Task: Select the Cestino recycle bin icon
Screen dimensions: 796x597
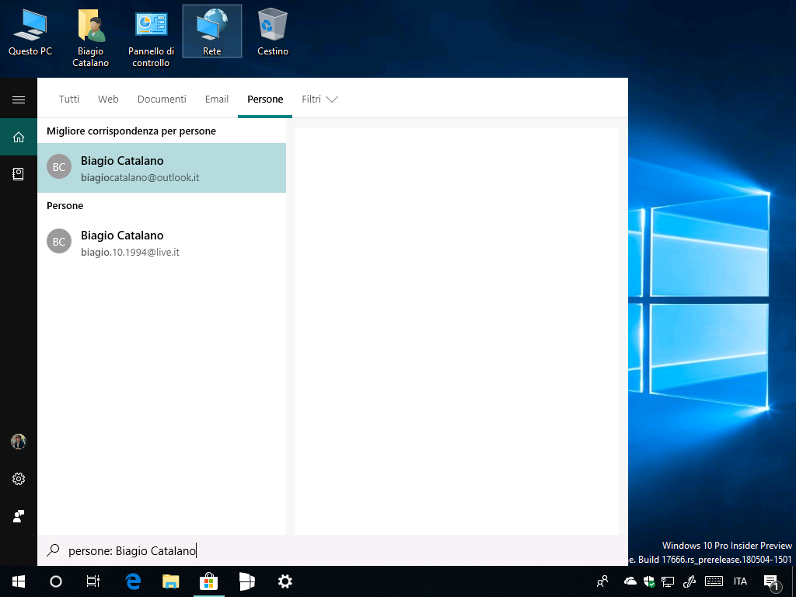Action: pos(273,33)
